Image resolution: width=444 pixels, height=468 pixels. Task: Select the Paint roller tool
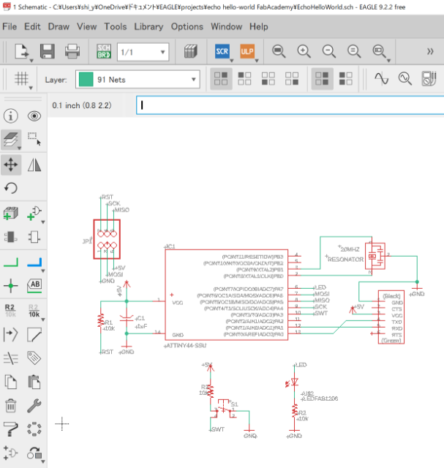[11, 429]
